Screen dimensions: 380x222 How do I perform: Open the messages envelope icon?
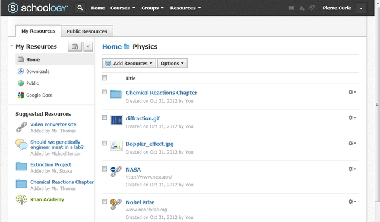(x=292, y=8)
